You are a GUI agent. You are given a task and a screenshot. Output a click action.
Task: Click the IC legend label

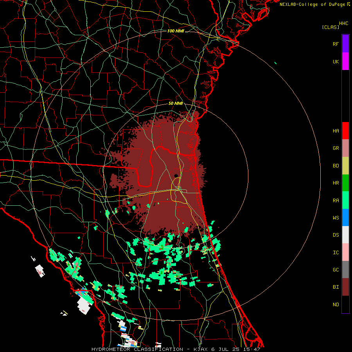click(336, 253)
